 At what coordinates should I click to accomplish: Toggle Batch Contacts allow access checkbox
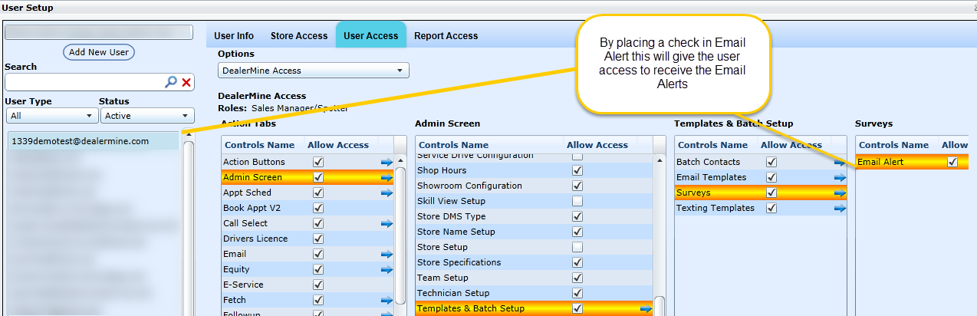tap(771, 162)
